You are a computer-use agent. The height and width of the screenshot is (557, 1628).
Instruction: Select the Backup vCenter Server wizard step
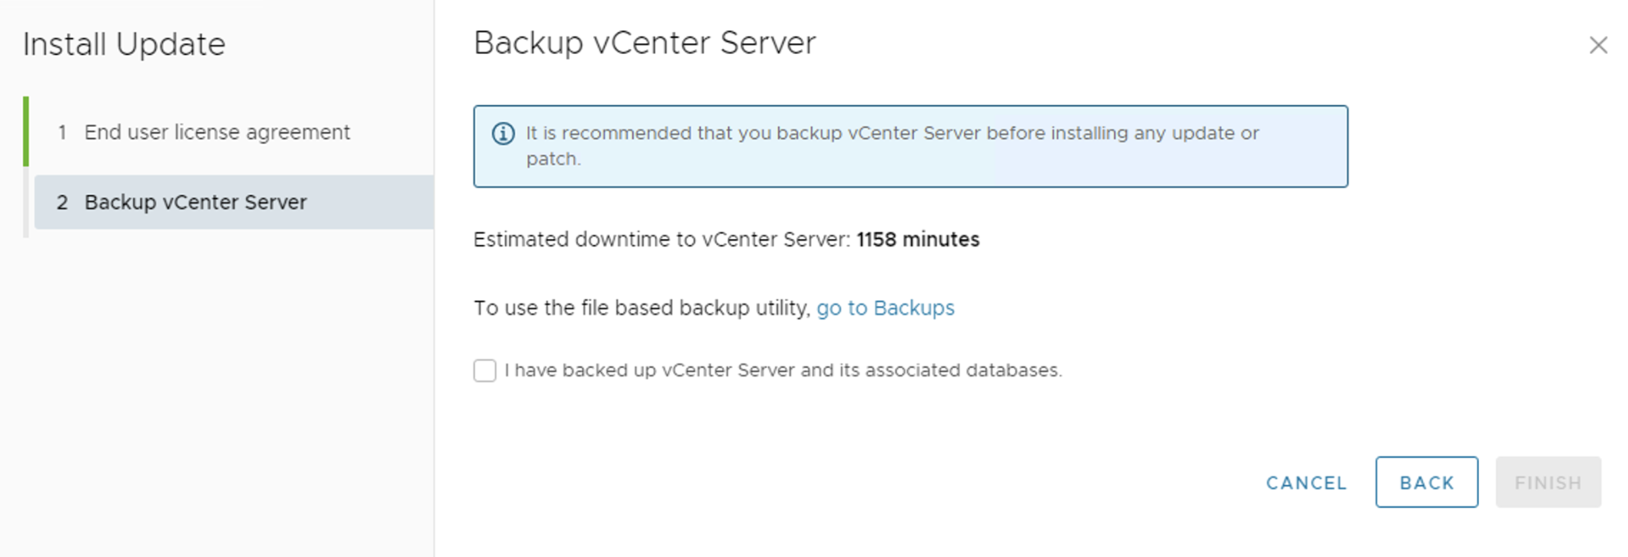[x=195, y=202]
